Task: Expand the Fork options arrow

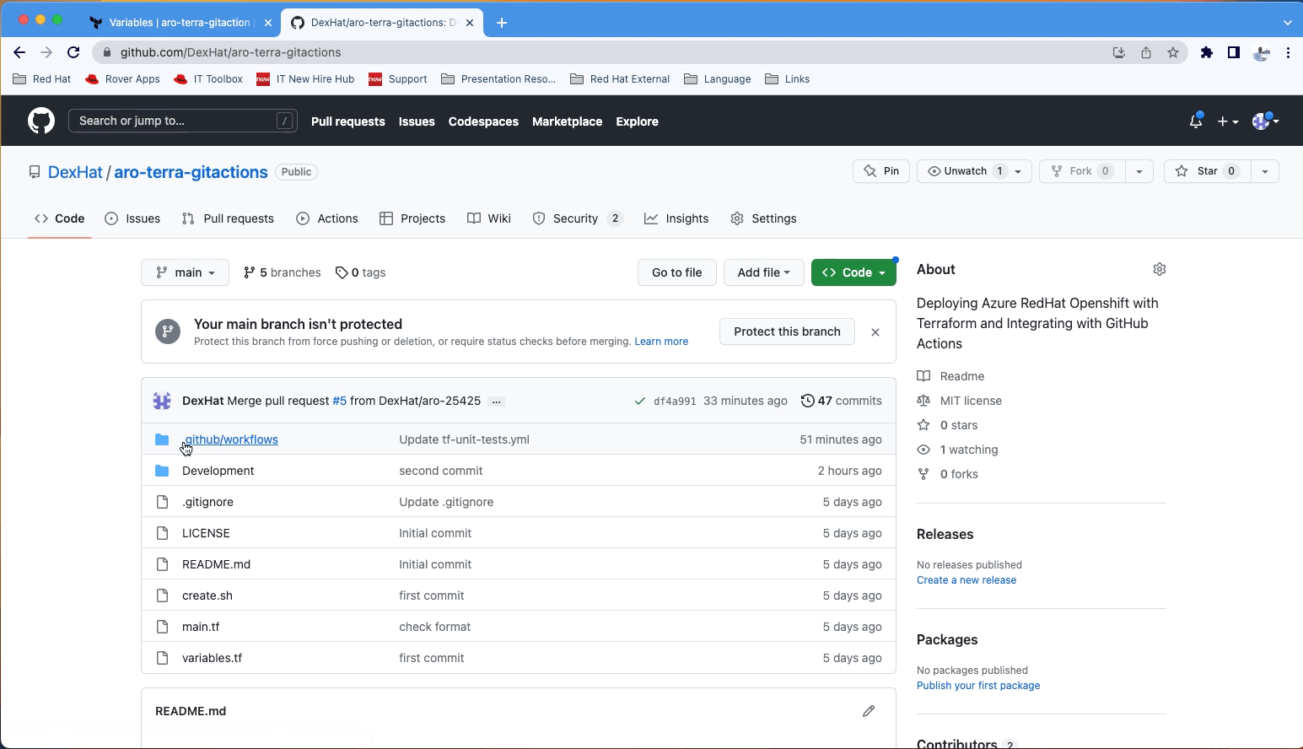Action: point(1139,171)
